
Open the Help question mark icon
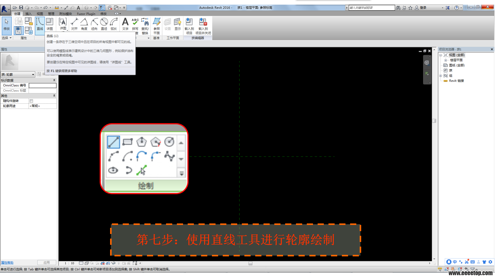click(x=457, y=8)
